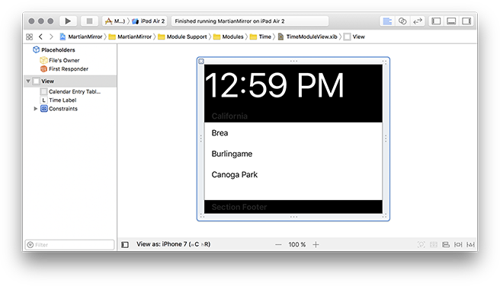Select the Time folder in jump bar
The width and height of the screenshot is (500, 286).
tap(261, 37)
